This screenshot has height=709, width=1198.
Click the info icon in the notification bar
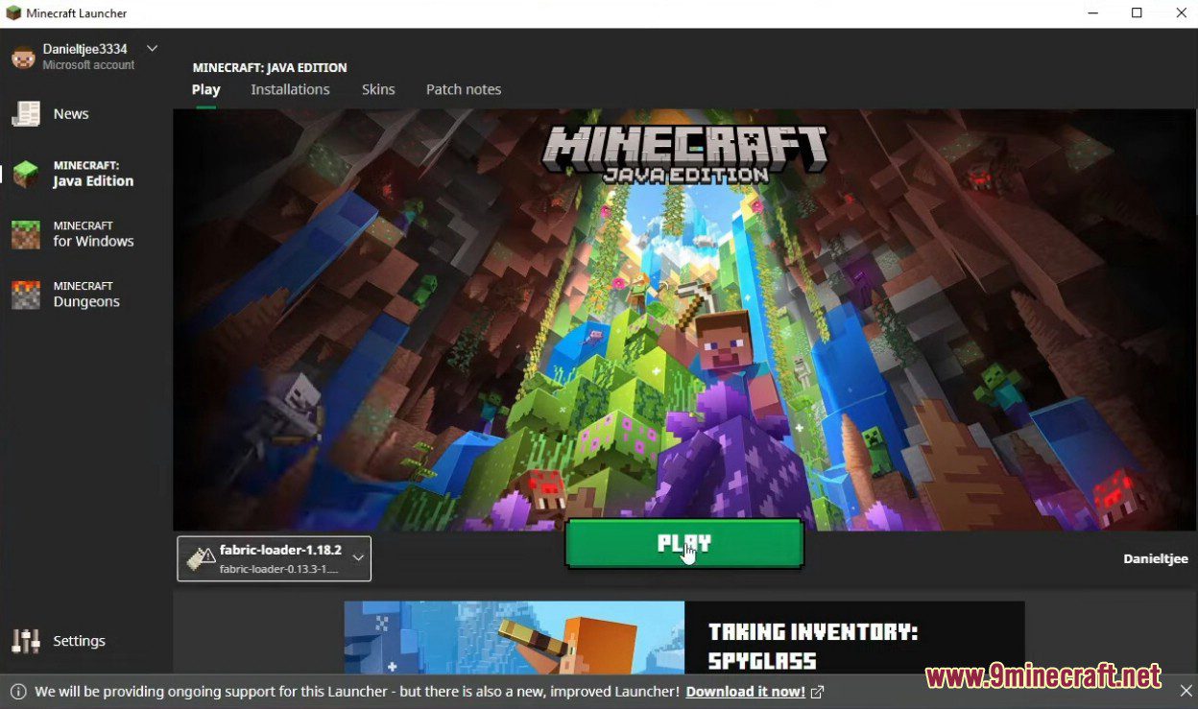click(x=18, y=691)
